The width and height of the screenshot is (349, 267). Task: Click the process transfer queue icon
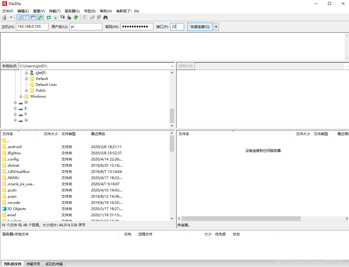coord(56,17)
